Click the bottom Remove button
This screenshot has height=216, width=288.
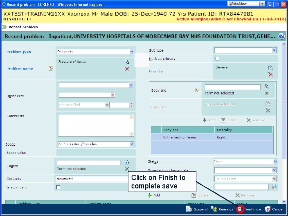coord(245,195)
